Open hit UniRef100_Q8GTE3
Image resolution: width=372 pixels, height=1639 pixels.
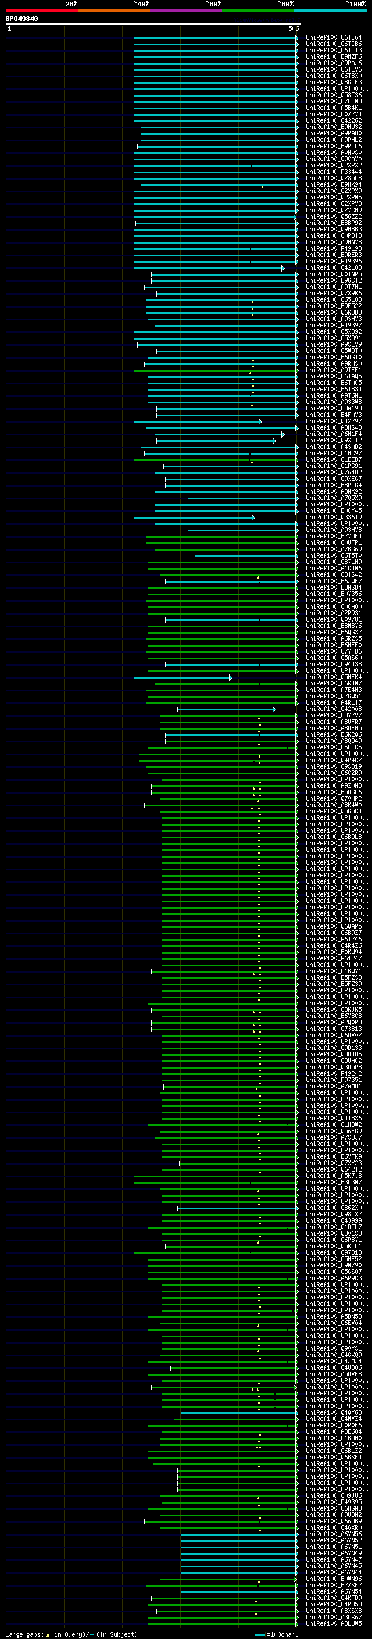tap(334, 82)
